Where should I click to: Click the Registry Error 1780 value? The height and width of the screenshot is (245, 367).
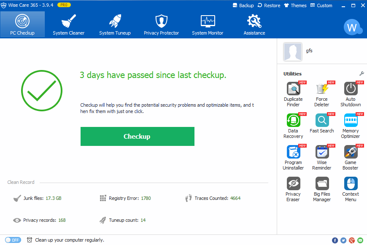(x=146, y=198)
